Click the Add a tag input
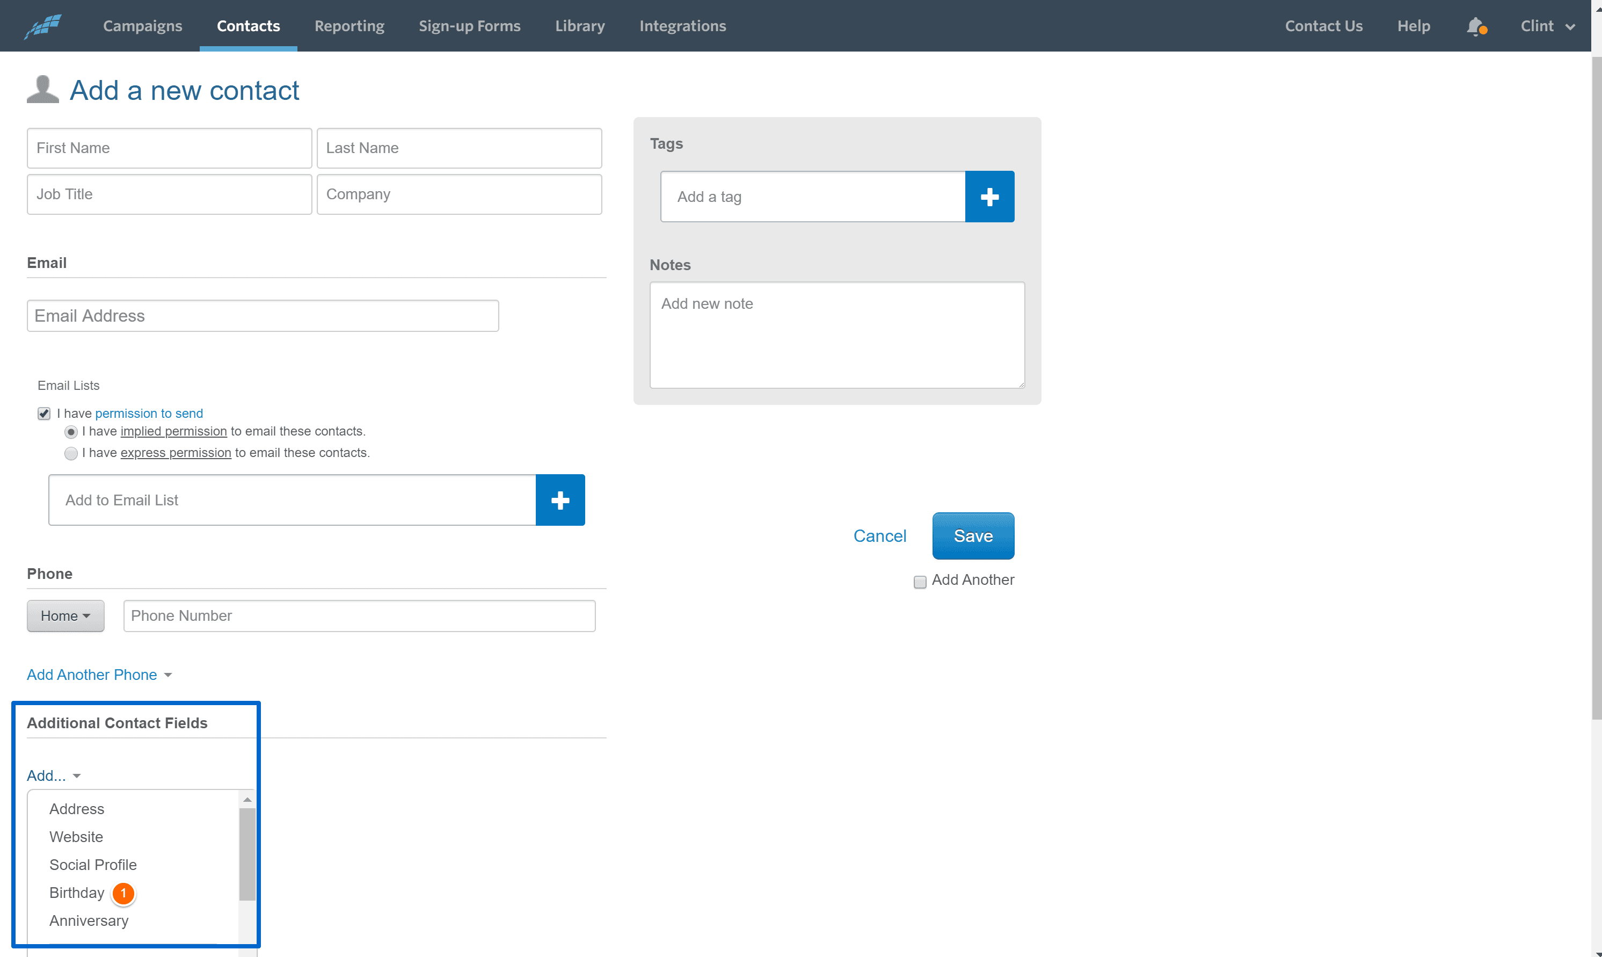The image size is (1602, 957). coord(813,197)
